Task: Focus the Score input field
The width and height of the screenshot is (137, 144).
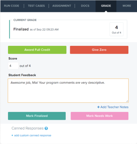Action: 13,66
